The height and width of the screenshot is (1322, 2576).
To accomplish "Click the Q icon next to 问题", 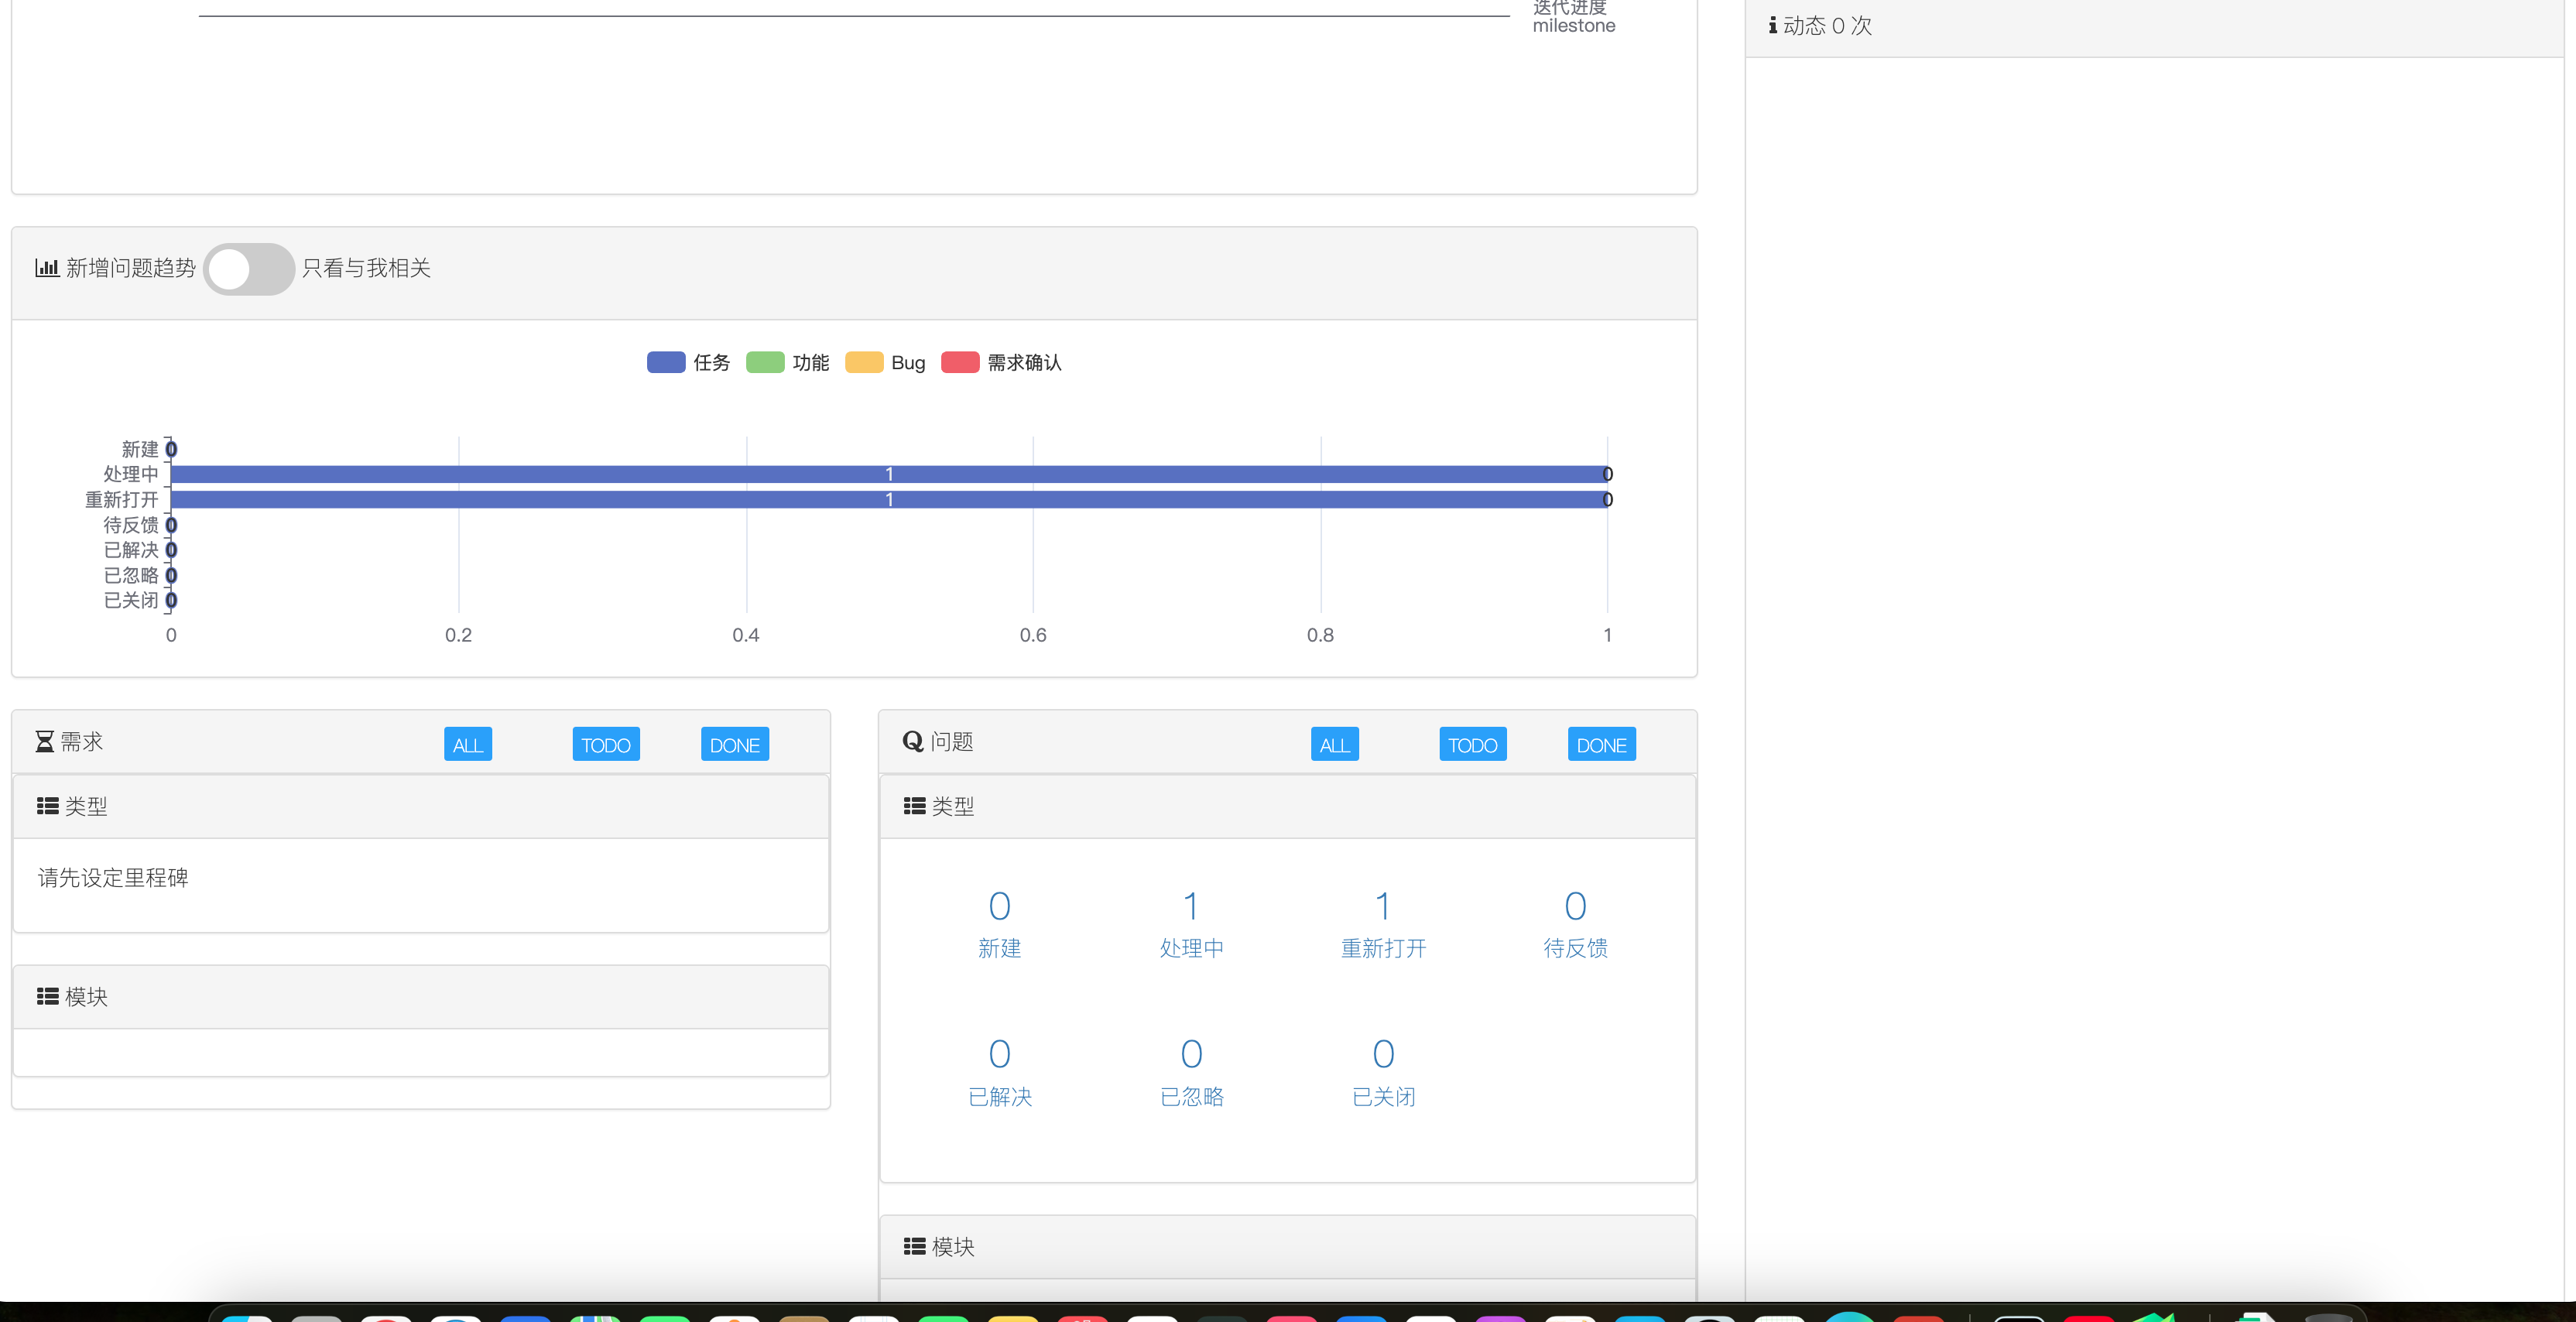I will coord(912,741).
